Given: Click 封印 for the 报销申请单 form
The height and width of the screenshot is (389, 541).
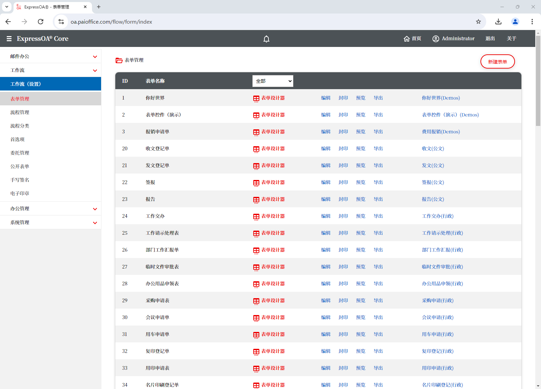Looking at the screenshot, I should (x=343, y=132).
